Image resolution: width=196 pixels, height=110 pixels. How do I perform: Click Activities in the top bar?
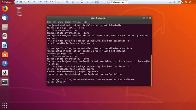[6, 2]
